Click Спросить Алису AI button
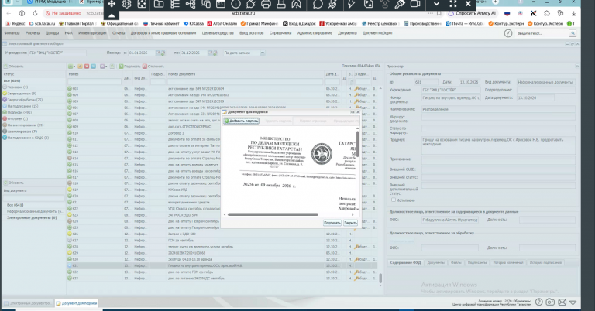Screen dimensions: 595x311 click(473, 13)
